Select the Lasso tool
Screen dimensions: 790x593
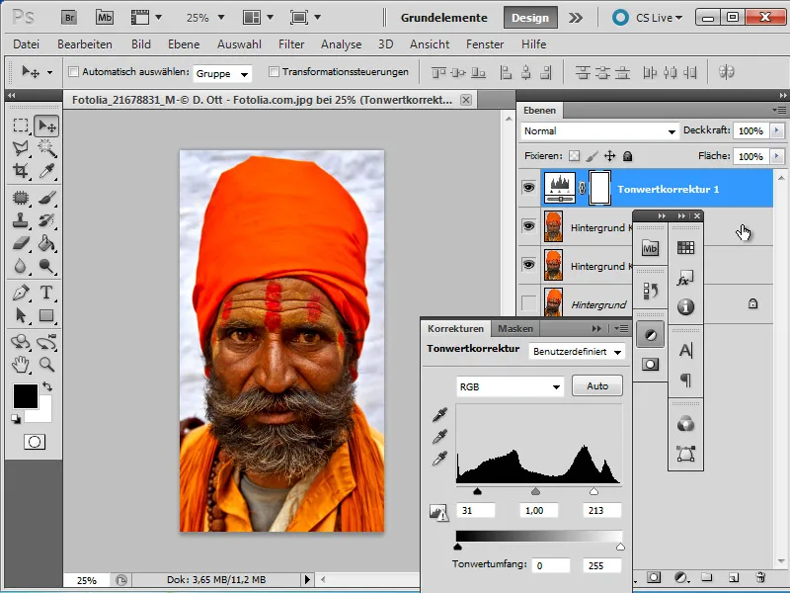point(21,147)
